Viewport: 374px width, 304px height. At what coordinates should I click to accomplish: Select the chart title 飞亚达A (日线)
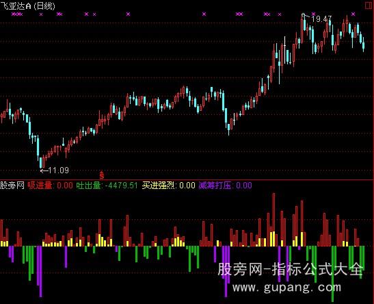coord(27,6)
